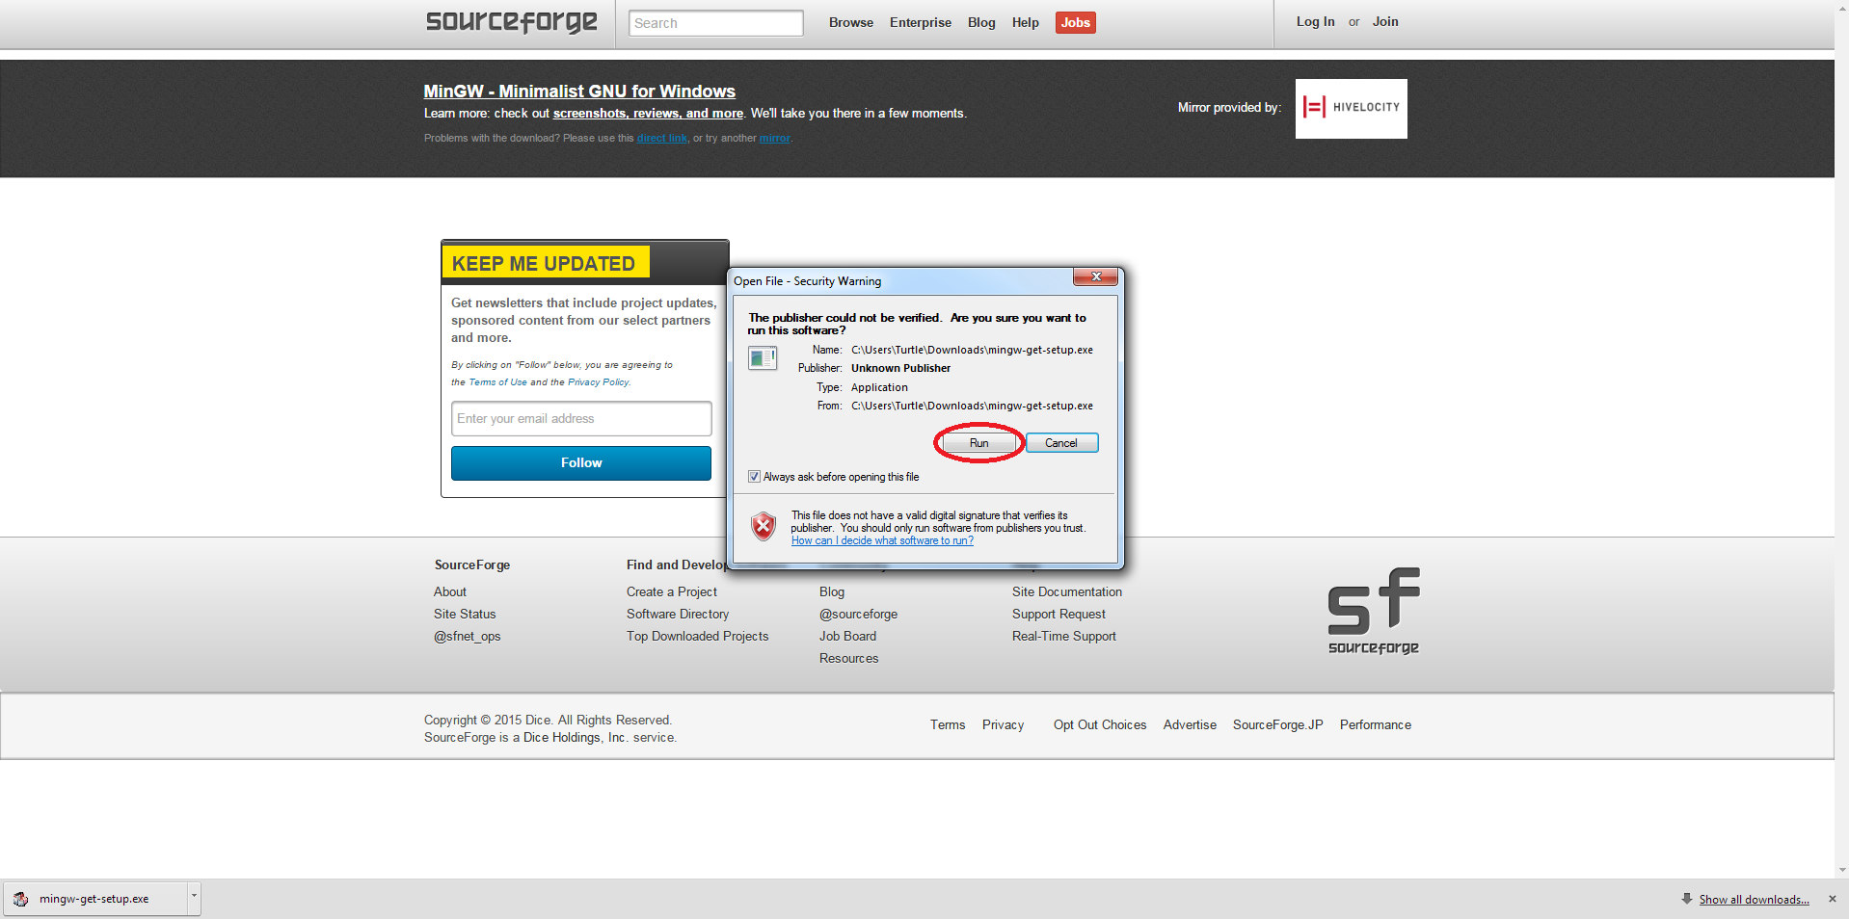Viewport: 1849px width, 919px height.
Task: Click 'Show all downloads...' link
Action: pyautogui.click(x=1754, y=900)
